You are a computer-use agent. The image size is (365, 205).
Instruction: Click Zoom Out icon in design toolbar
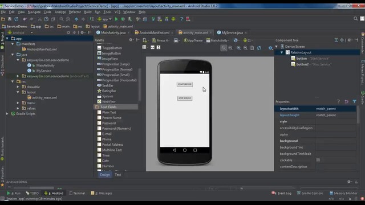[x=245, y=48]
